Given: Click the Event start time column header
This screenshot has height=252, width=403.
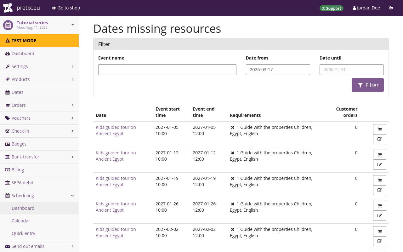Looking at the screenshot, I should point(167,112).
